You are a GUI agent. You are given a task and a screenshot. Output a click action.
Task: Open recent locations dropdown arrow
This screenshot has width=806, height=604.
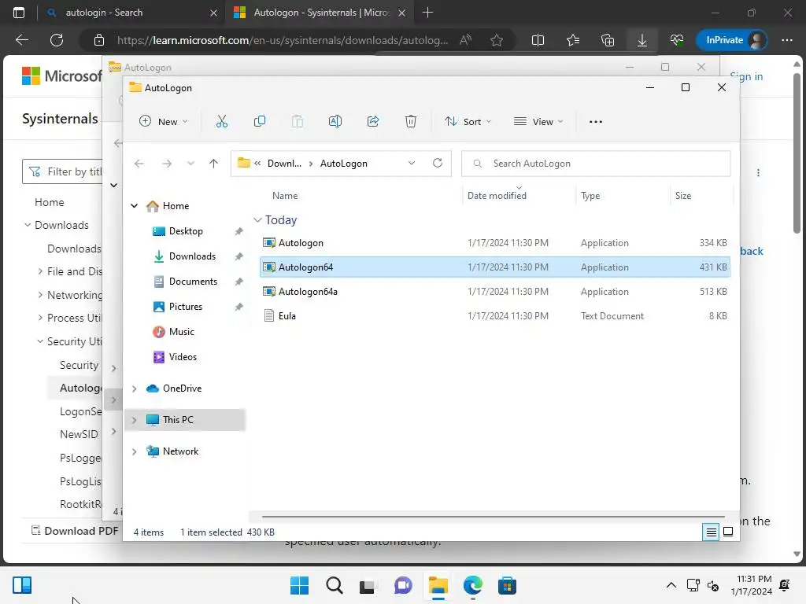click(x=190, y=164)
